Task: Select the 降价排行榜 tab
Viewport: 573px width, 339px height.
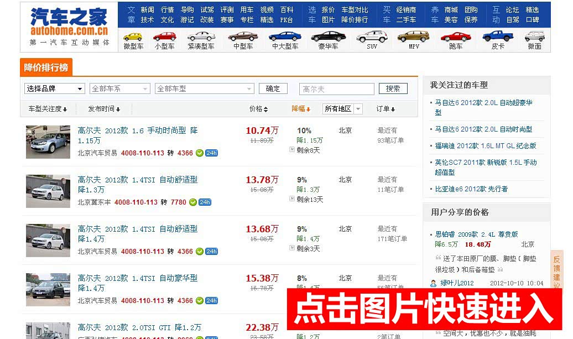Action: tap(46, 67)
